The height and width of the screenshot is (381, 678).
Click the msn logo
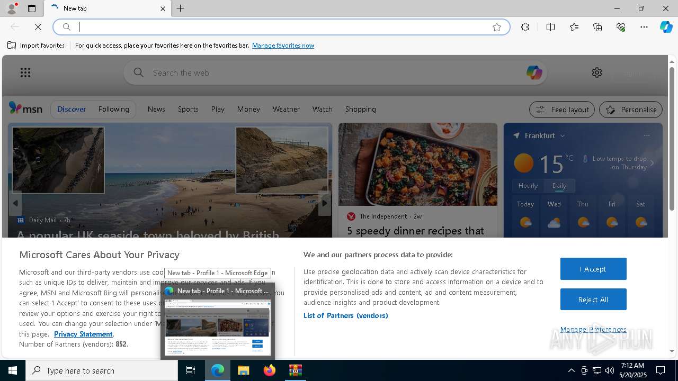(25, 108)
